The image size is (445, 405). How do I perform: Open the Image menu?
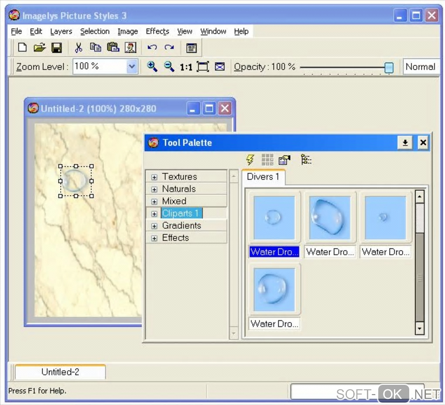point(128,31)
